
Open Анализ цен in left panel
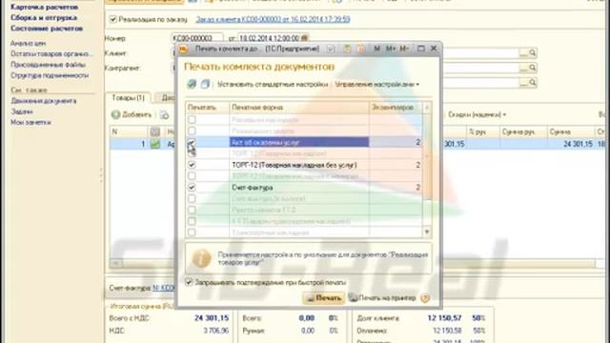tap(28, 43)
